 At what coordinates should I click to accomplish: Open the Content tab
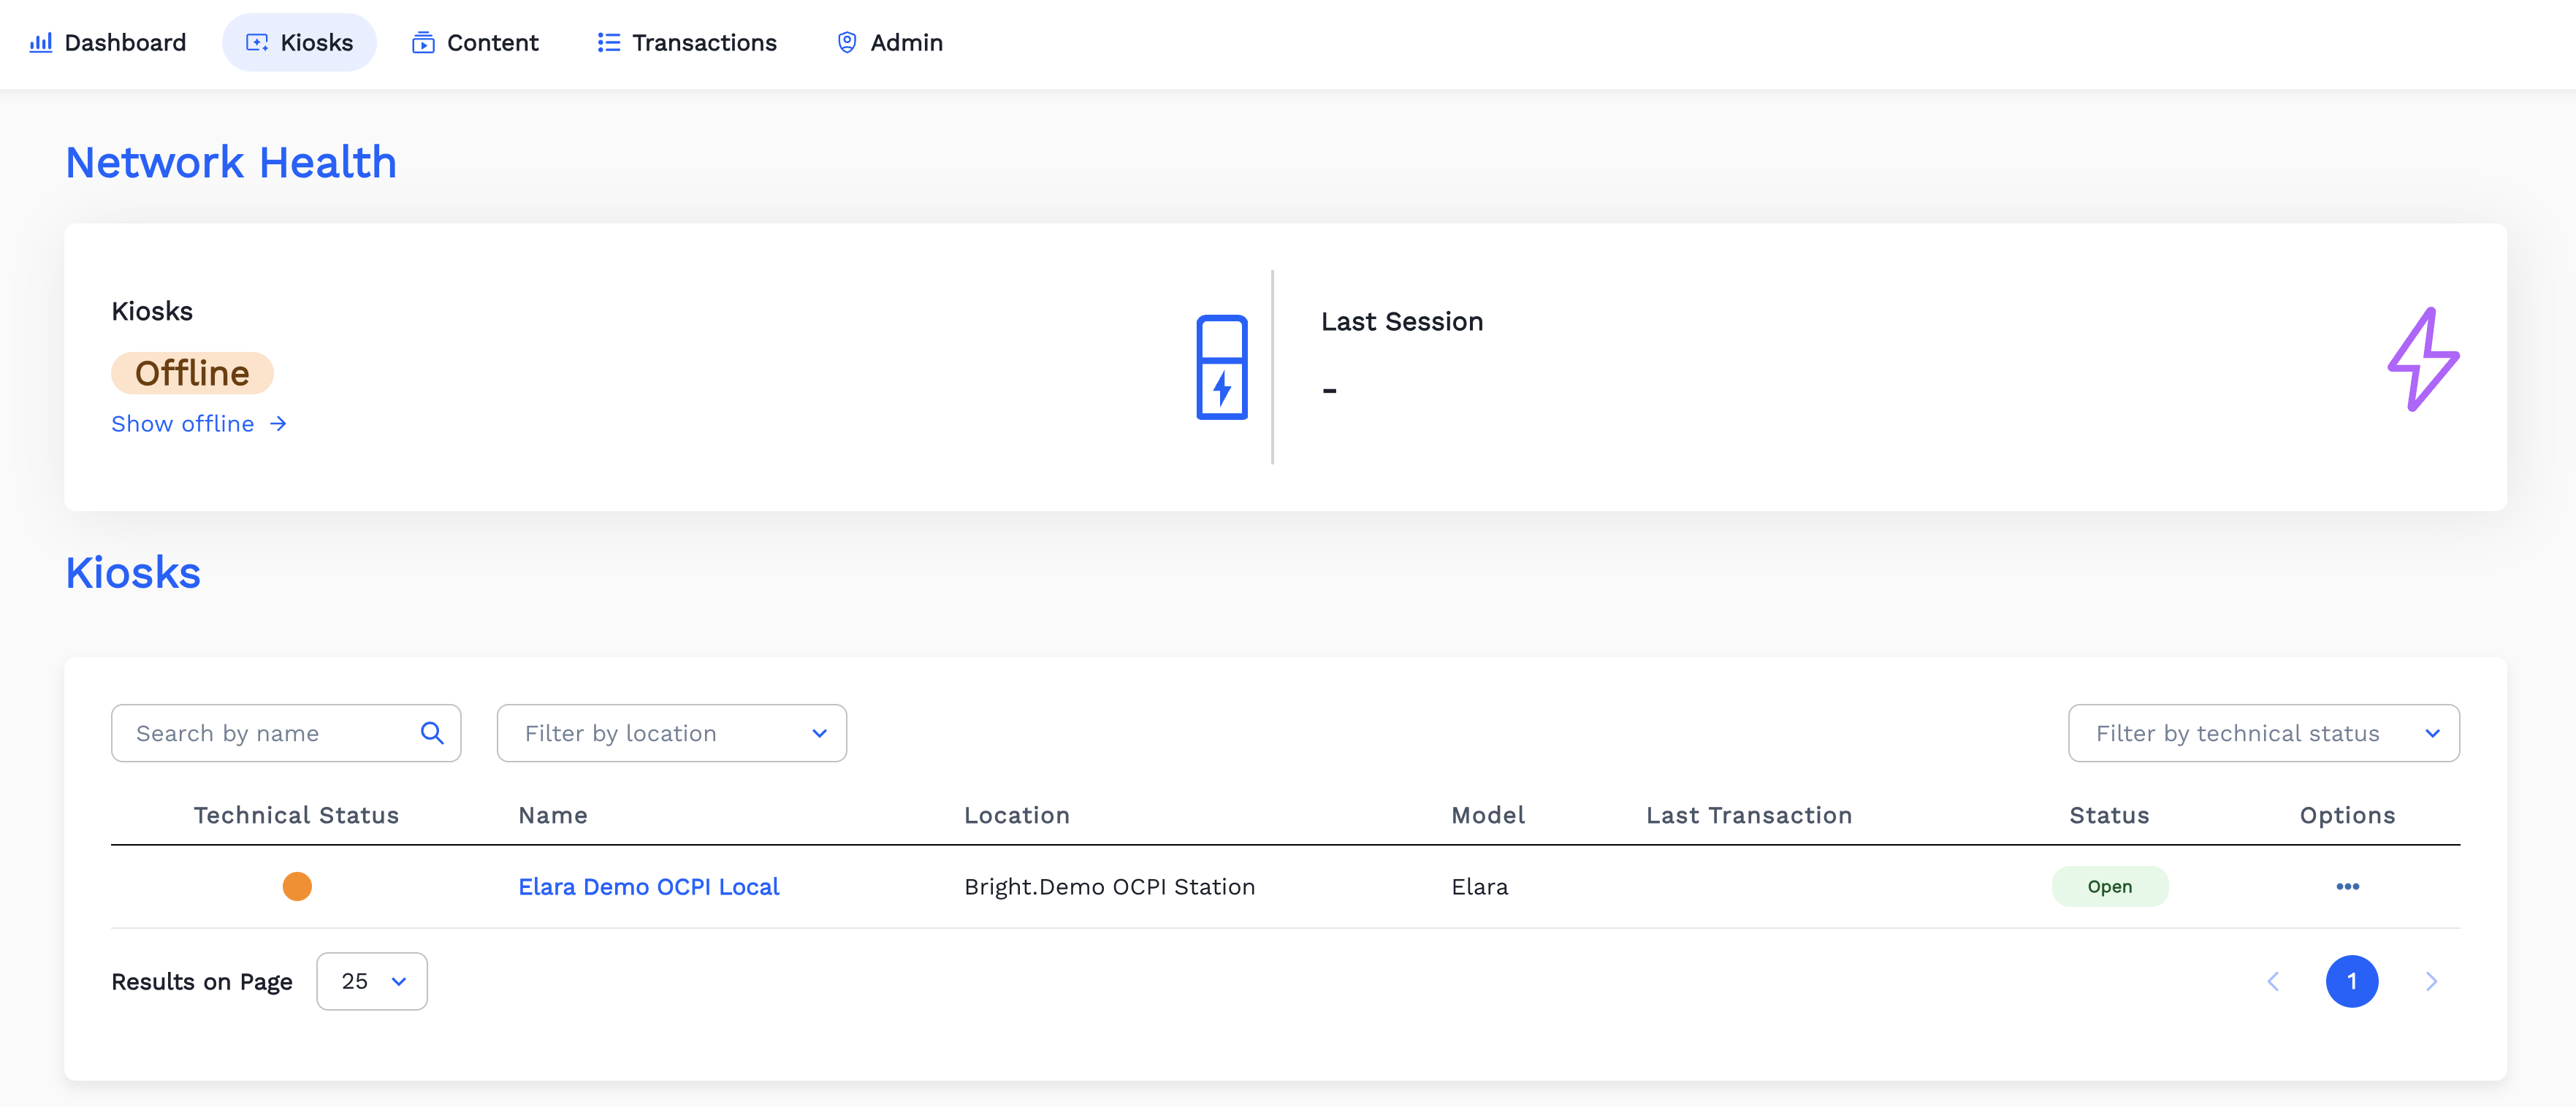point(475,43)
